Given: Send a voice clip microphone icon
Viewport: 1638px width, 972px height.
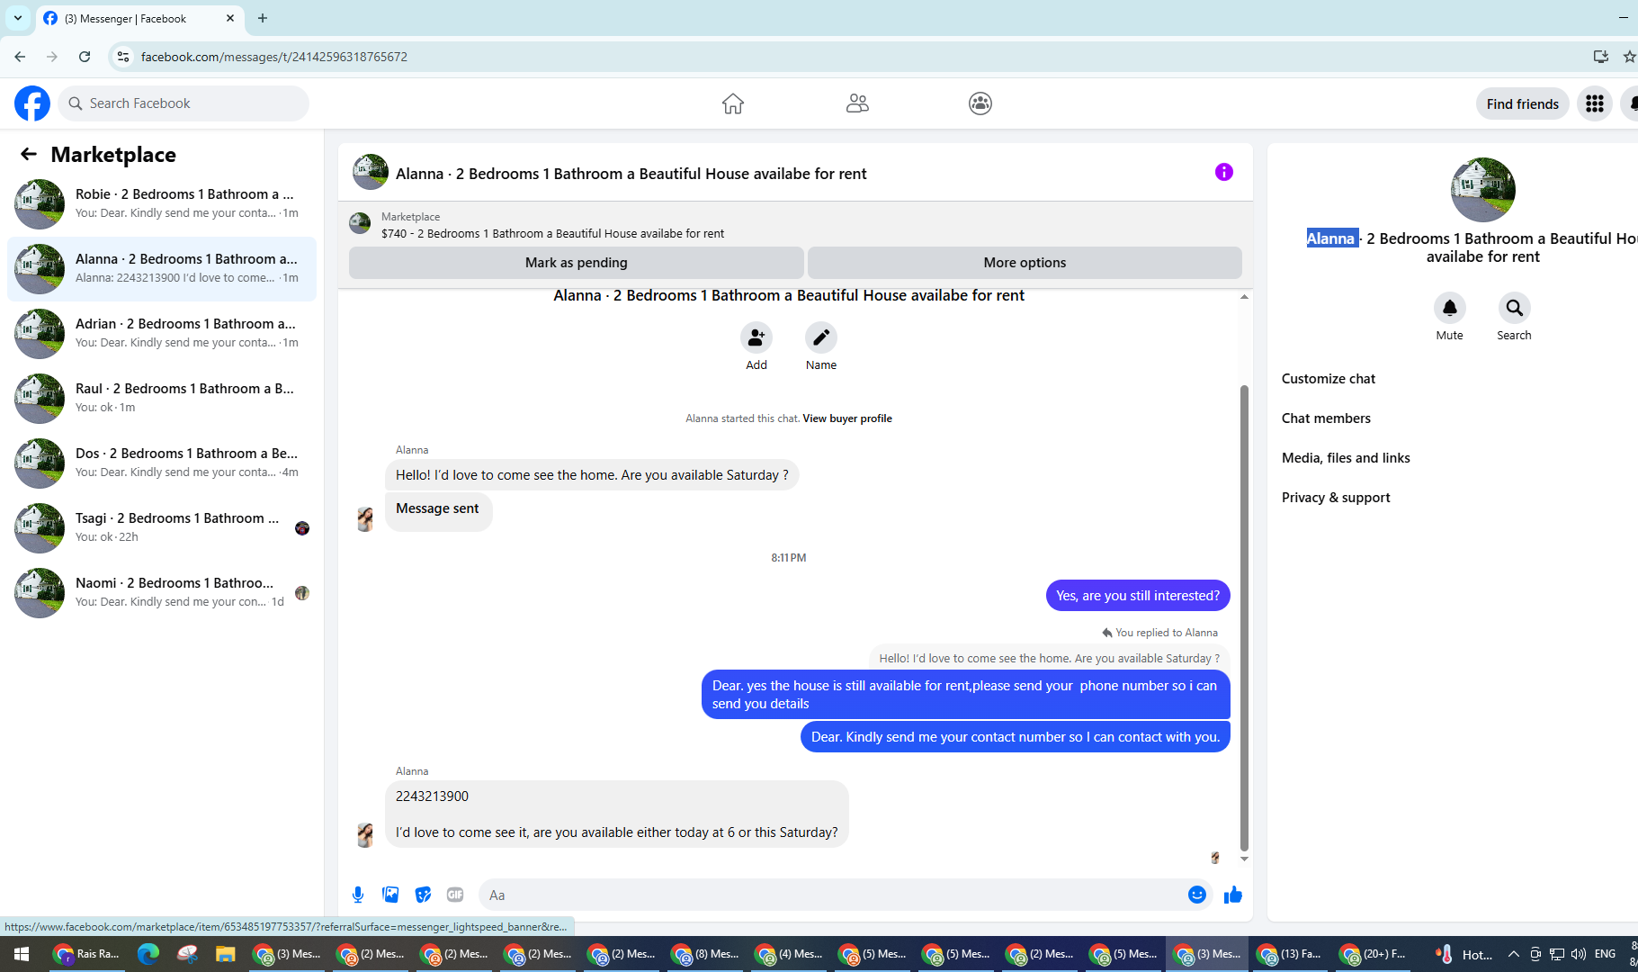Looking at the screenshot, I should (x=358, y=895).
